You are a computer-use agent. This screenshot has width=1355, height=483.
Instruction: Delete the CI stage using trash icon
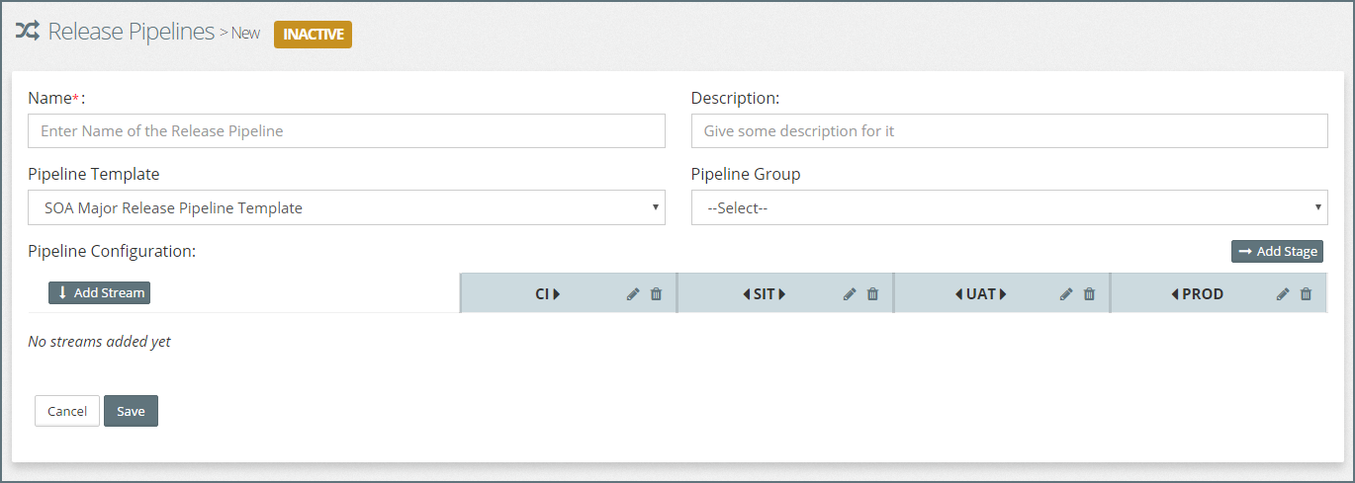click(x=656, y=294)
